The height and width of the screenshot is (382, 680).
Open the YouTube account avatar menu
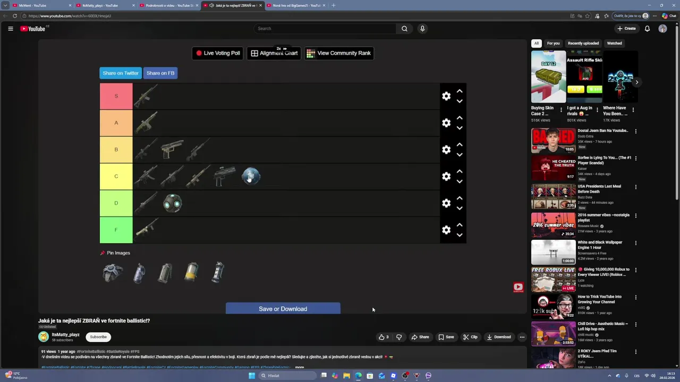[x=662, y=29]
